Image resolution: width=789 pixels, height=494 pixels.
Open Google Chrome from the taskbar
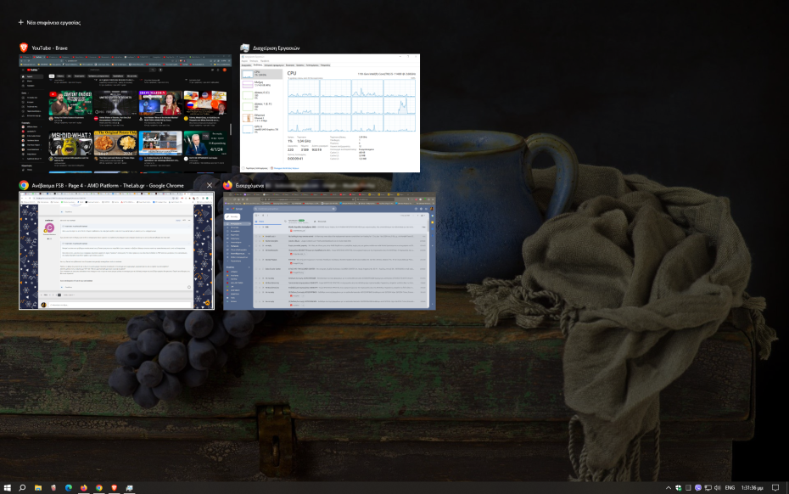(x=99, y=487)
